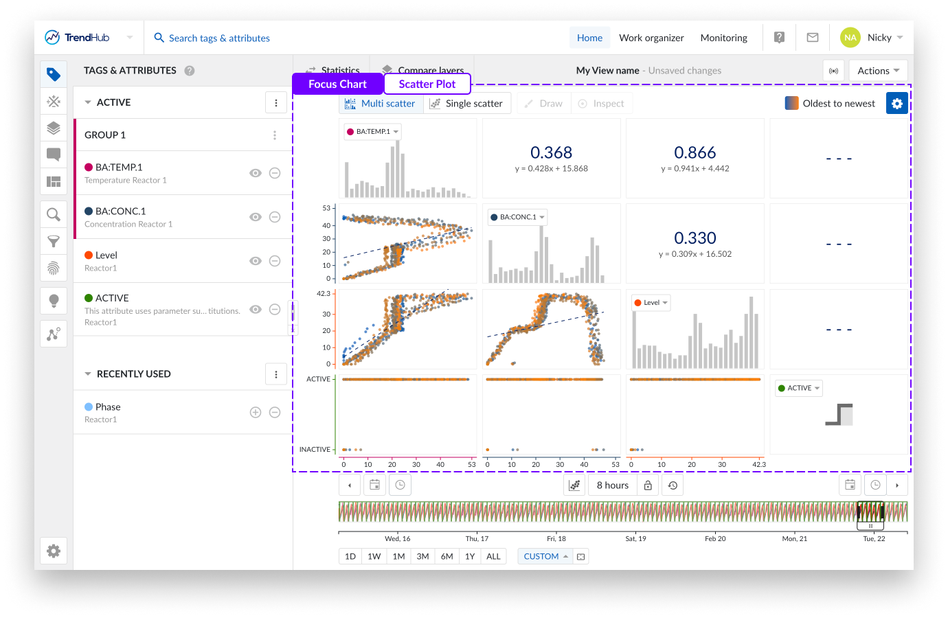Open the tag tool in left sidebar
Screen dimensions: 948x618
point(54,74)
